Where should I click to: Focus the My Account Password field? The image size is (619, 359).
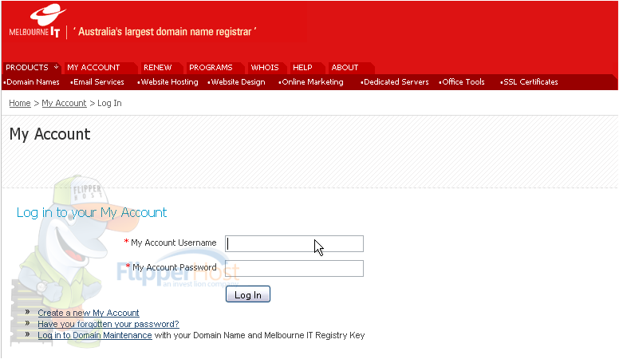pyautogui.click(x=294, y=269)
